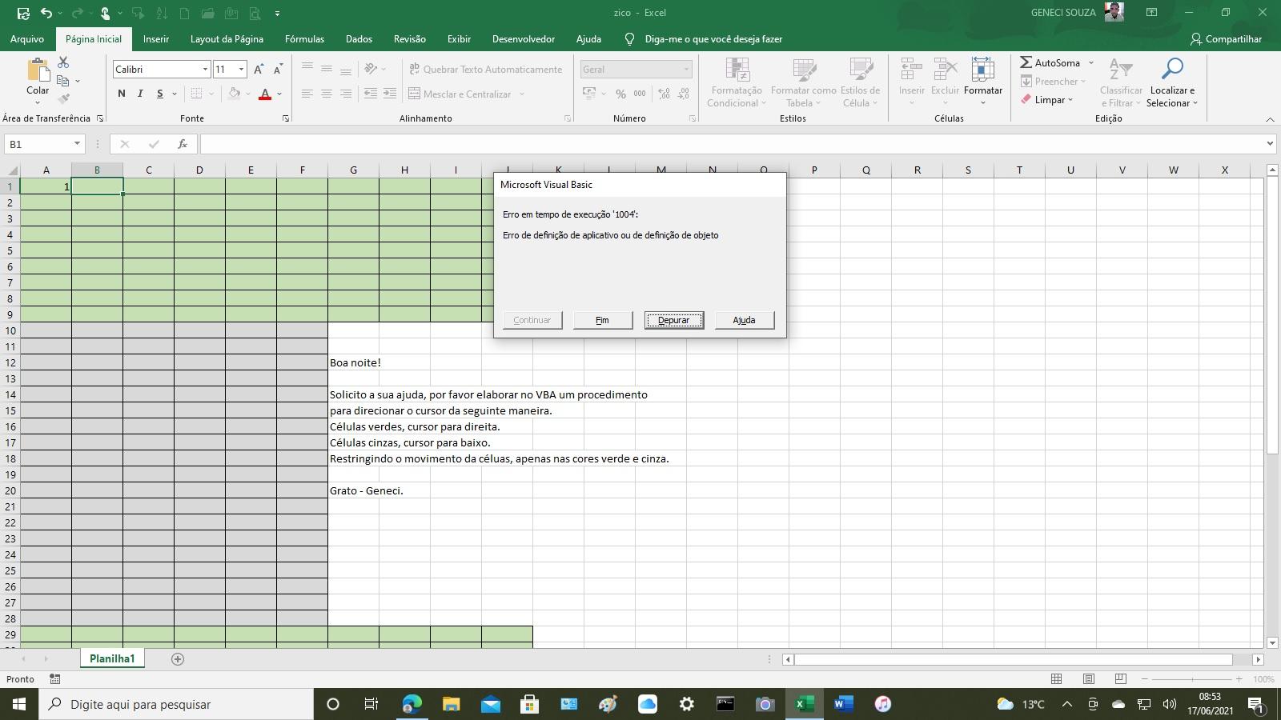
Task: Switch to the Desenvolvedor tab
Action: coord(524,39)
